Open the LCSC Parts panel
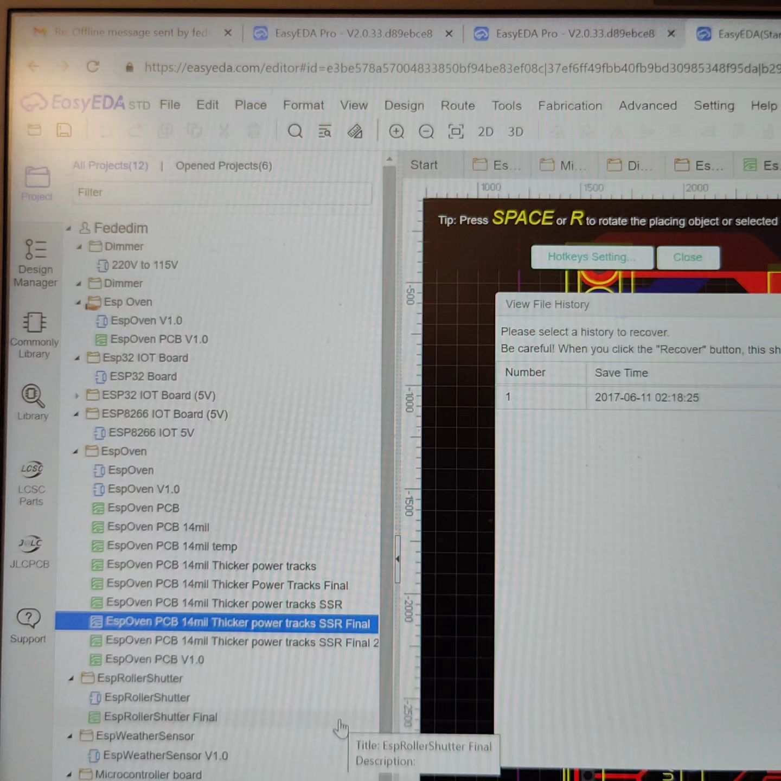The width and height of the screenshot is (781, 781). point(31,484)
